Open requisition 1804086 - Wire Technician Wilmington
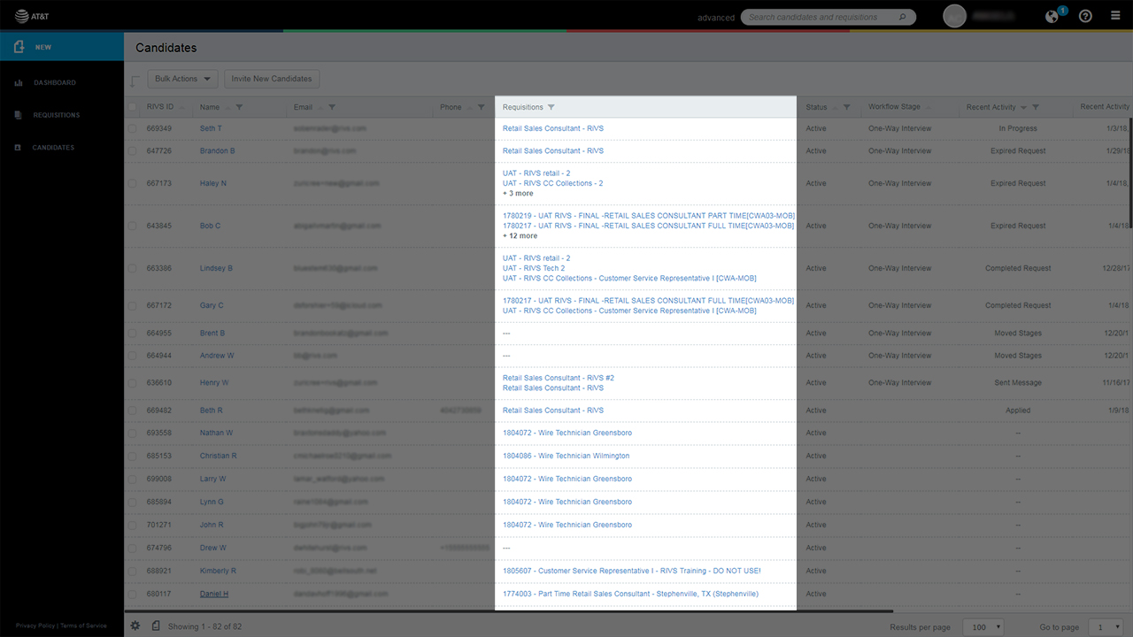The width and height of the screenshot is (1133, 637). click(x=566, y=456)
